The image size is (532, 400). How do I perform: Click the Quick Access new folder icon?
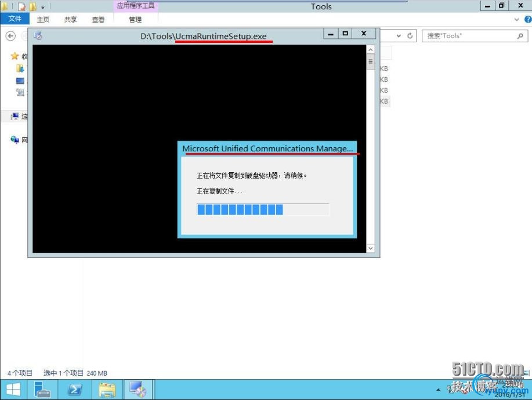tap(33, 6)
